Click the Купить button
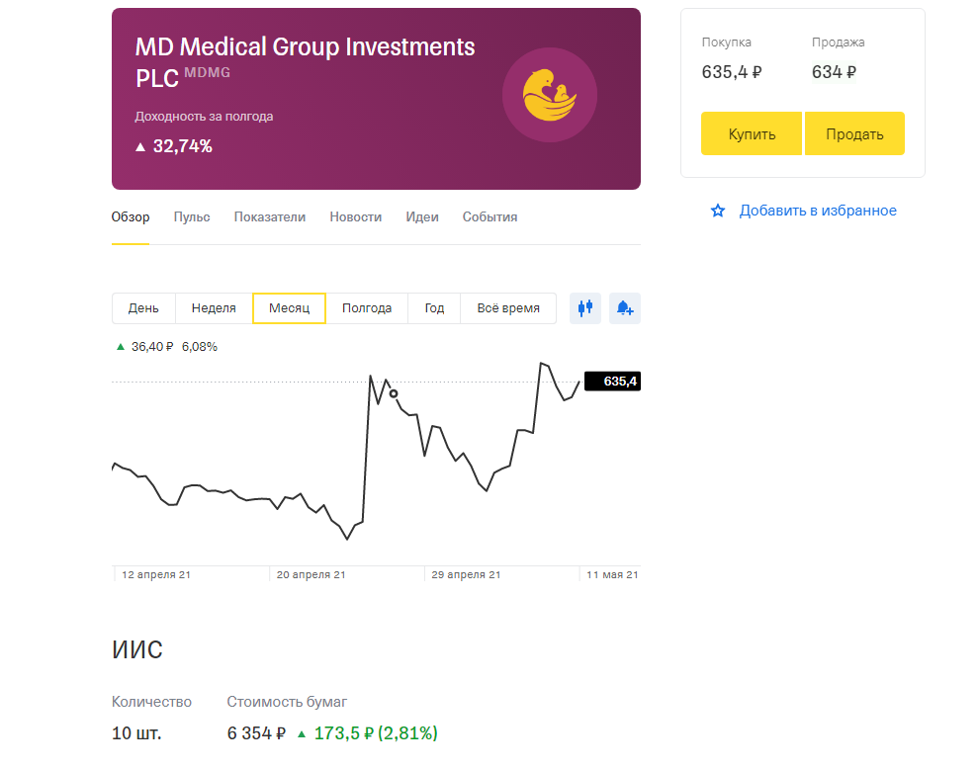 click(x=752, y=133)
